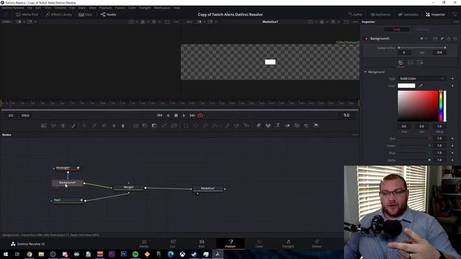Add a Renderer 3D node from toolbar
This screenshot has height=259, width=461.
[x=316, y=125]
